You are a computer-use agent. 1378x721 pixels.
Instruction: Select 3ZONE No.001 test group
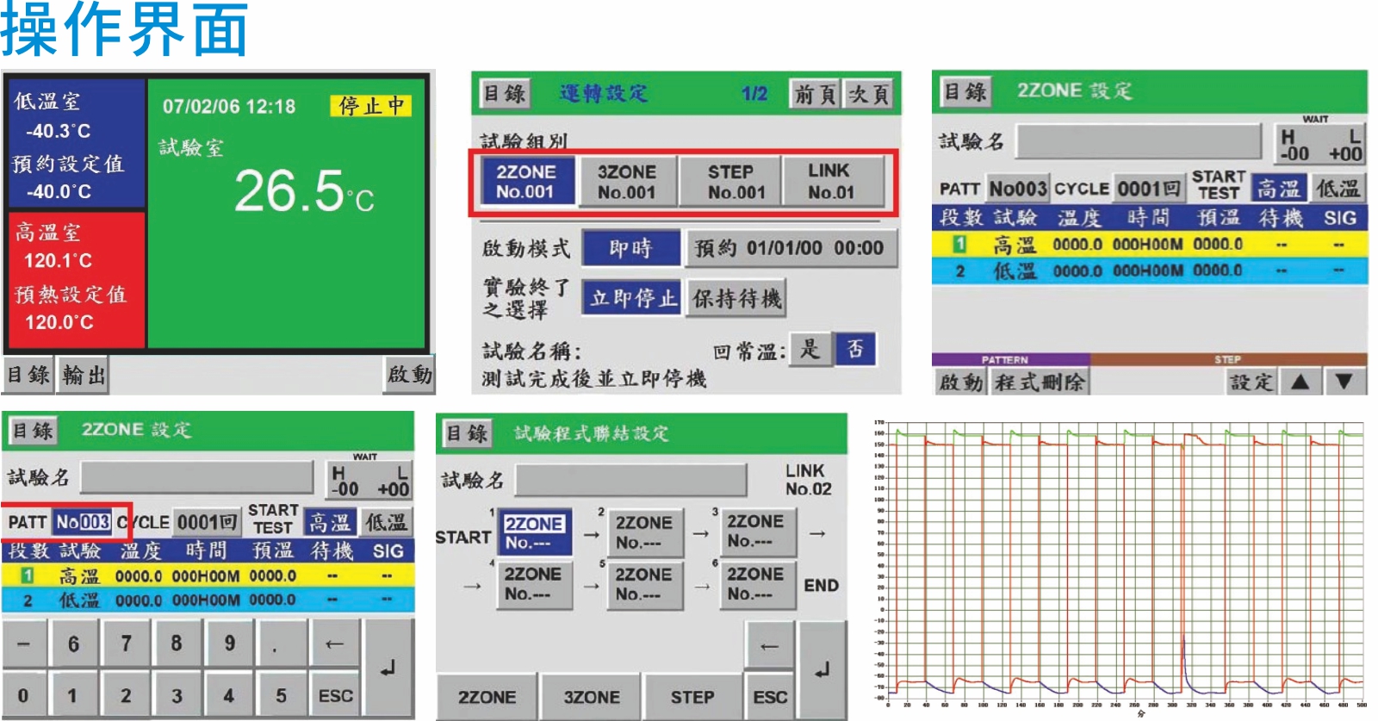tap(626, 182)
